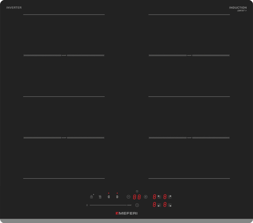Tap BOOST marking on rear-left zone
The height and width of the screenshot is (223, 253).
[x=64, y=55]
